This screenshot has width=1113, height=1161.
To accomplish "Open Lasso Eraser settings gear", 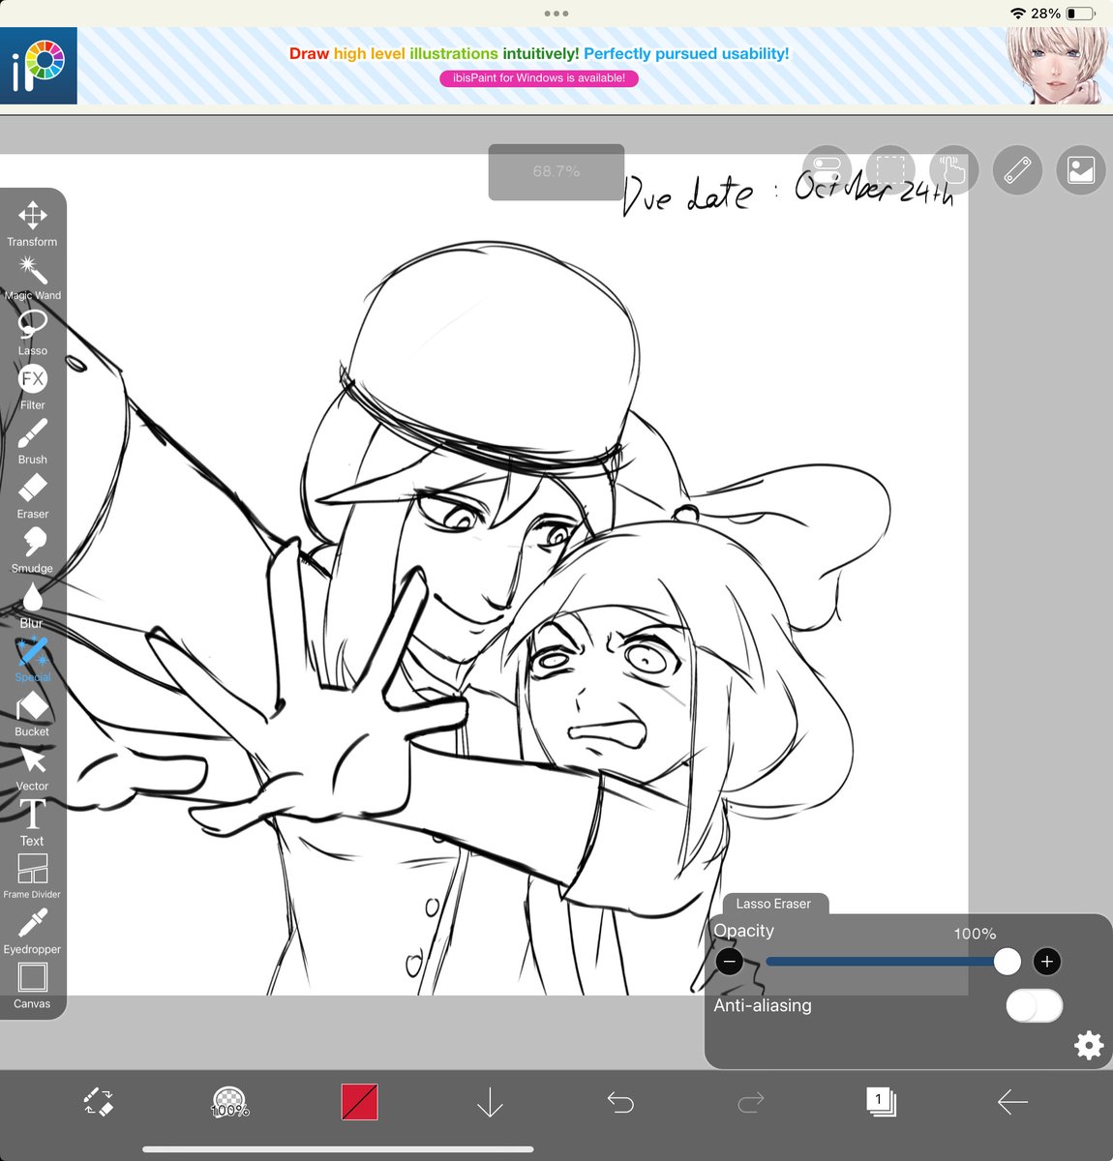I will click(1089, 1045).
